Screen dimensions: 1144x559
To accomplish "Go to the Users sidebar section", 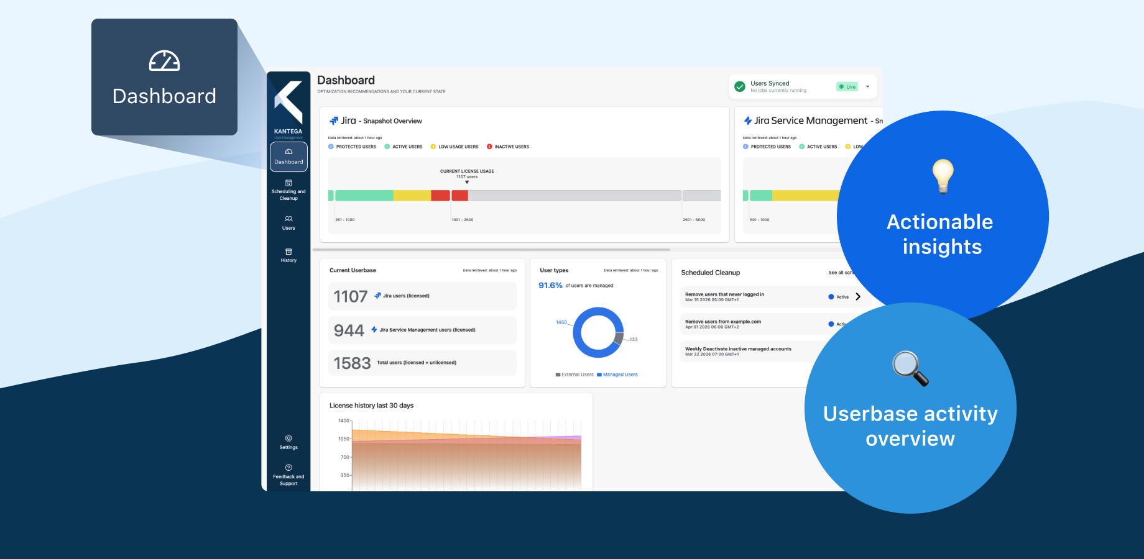I will (x=288, y=223).
